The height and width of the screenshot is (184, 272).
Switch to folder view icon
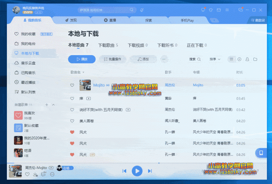tap(255, 59)
